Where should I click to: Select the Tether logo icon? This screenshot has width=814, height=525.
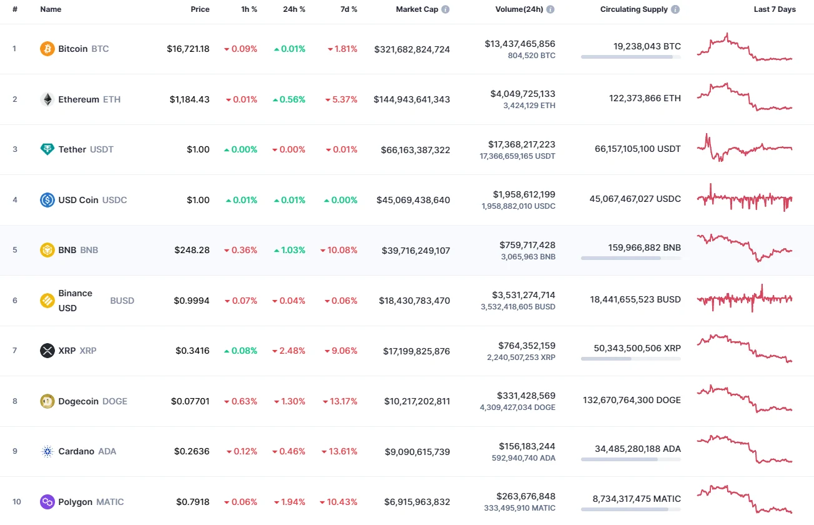coord(46,149)
